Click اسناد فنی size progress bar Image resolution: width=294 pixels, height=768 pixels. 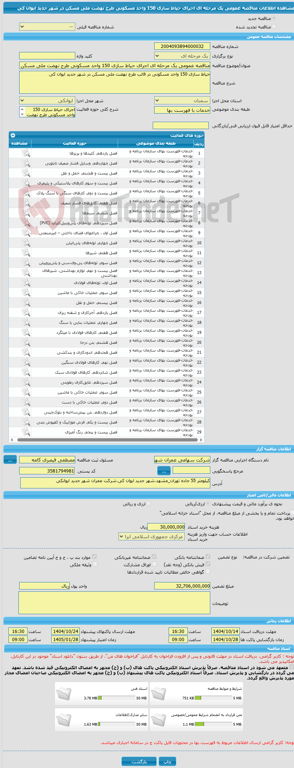117,698
